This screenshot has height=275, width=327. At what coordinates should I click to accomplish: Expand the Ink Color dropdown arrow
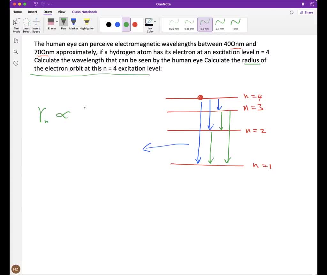[155, 22]
